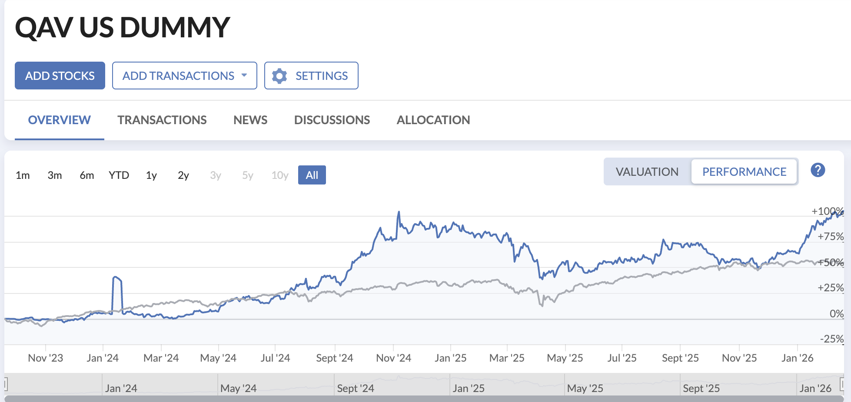Select the All time range
This screenshot has width=851, height=402.
pos(312,175)
